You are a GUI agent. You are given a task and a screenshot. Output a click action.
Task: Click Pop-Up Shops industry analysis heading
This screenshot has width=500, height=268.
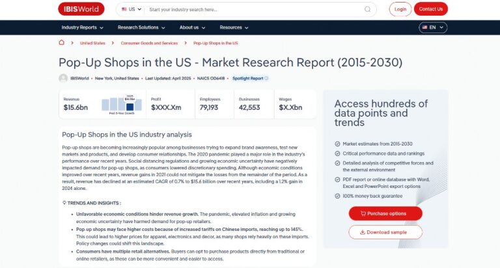[127, 135]
